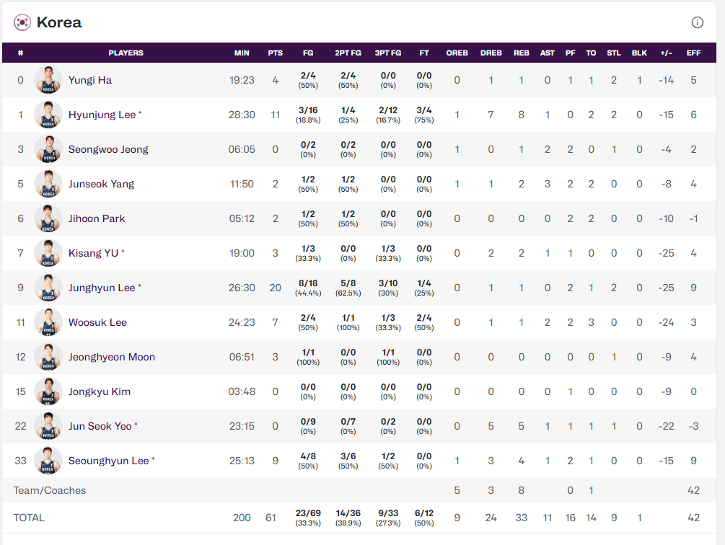The height and width of the screenshot is (545, 725).
Task: Click Jeonghyeon Moon's name
Action: [111, 357]
